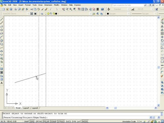The height and width of the screenshot is (123, 164).
Task: Select the Trim tool
Action: (162, 51)
